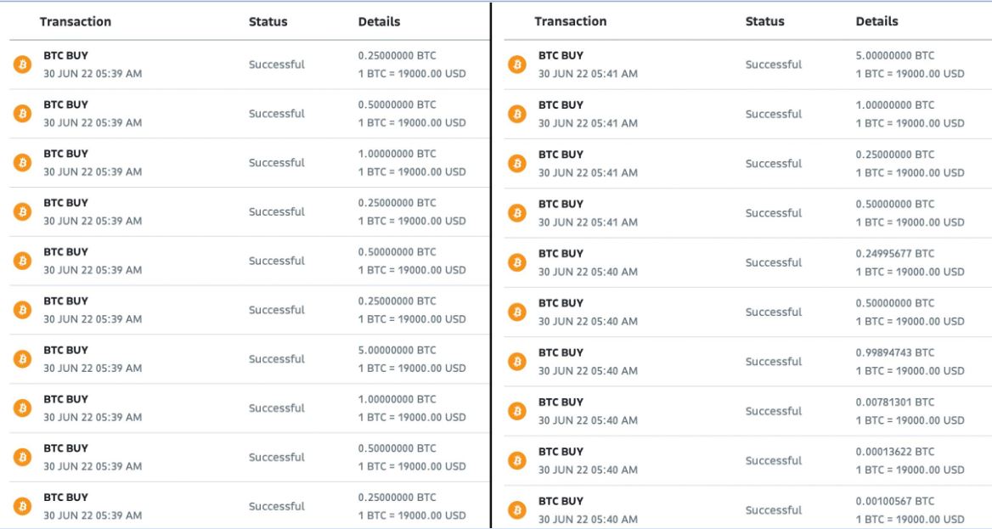
Task: Click the 30 JUN 22 05:41 AM date of the 1.00000000 BTC row
Action: pos(588,123)
